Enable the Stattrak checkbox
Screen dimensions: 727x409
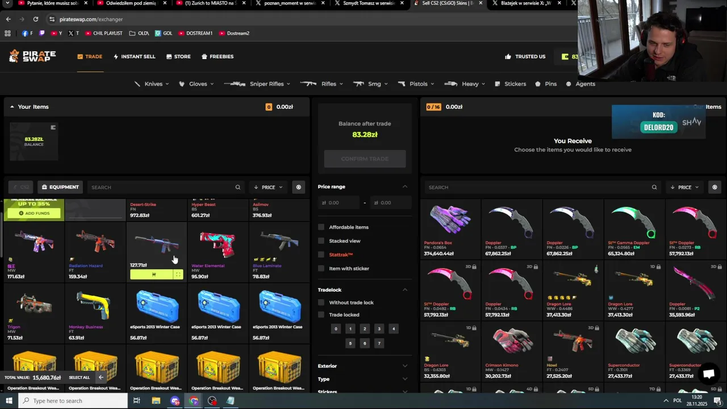pyautogui.click(x=321, y=254)
